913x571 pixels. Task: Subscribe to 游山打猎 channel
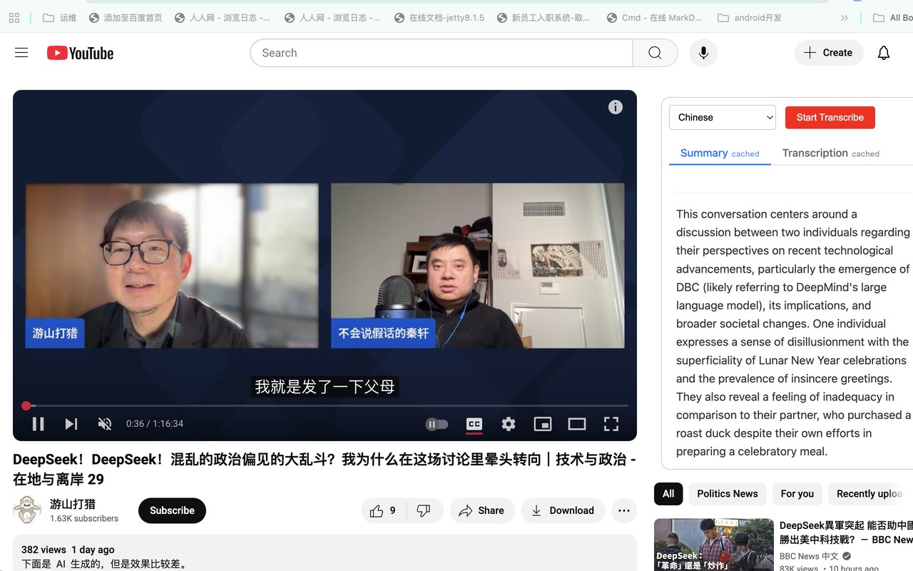coord(172,511)
